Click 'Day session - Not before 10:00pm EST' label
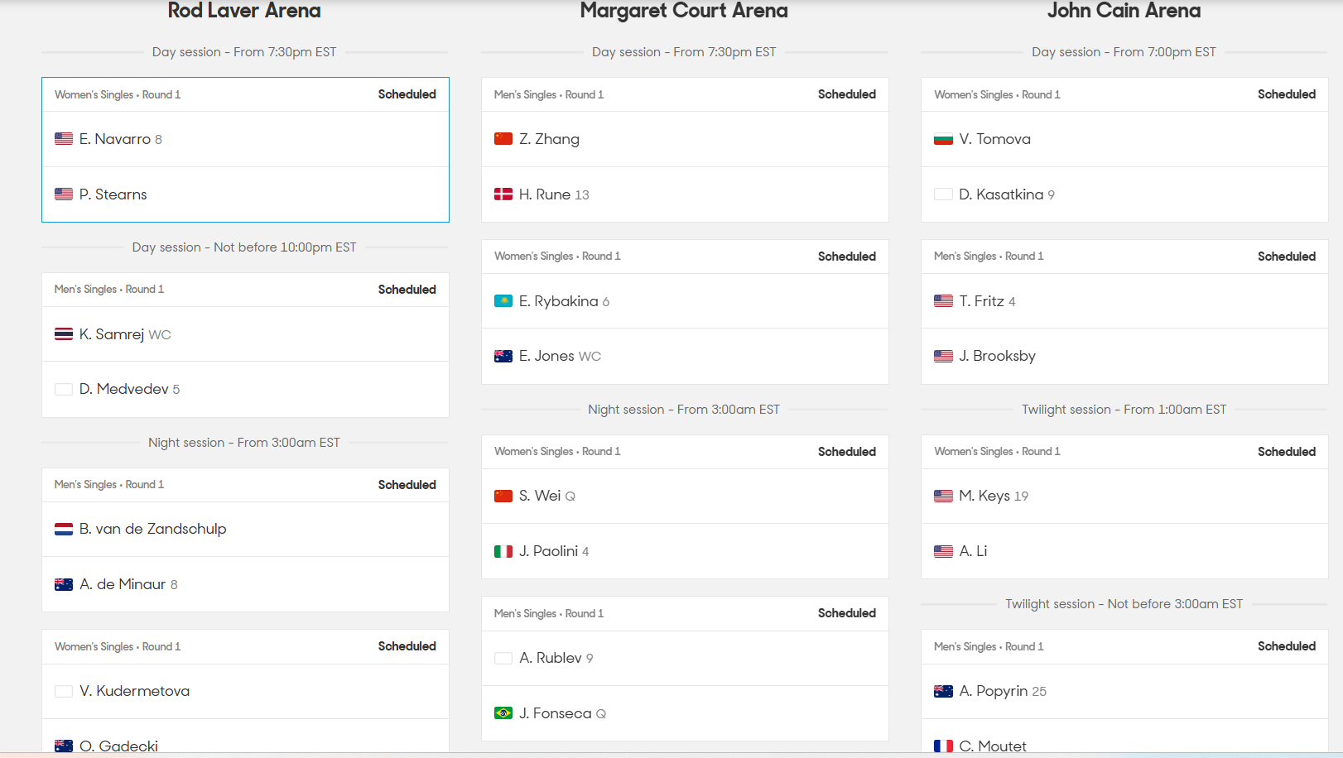Viewport: 1343px width, 758px height. coord(244,247)
